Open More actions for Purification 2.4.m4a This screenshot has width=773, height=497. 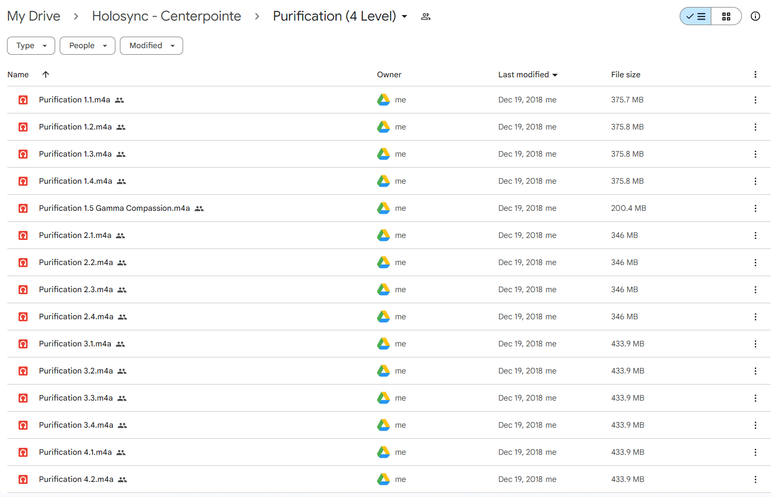pyautogui.click(x=755, y=317)
